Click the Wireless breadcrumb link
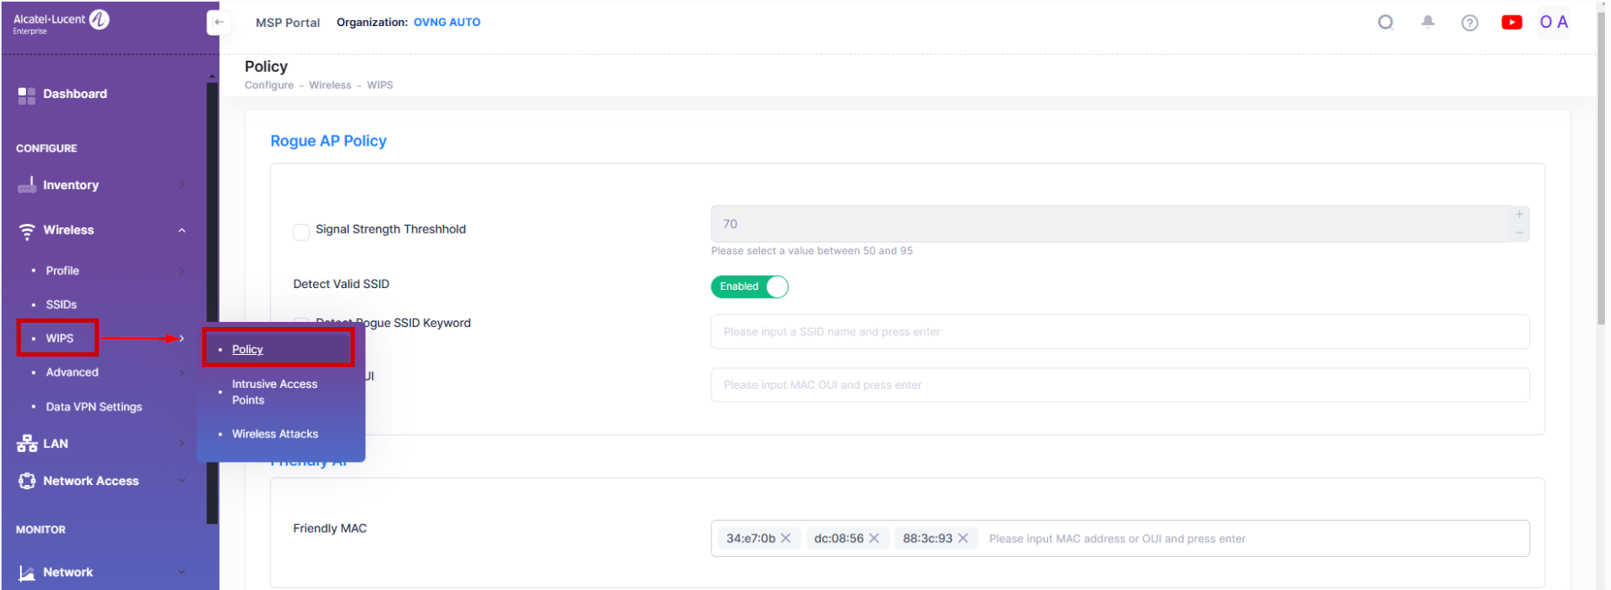The height and width of the screenshot is (590, 1611). 330,85
